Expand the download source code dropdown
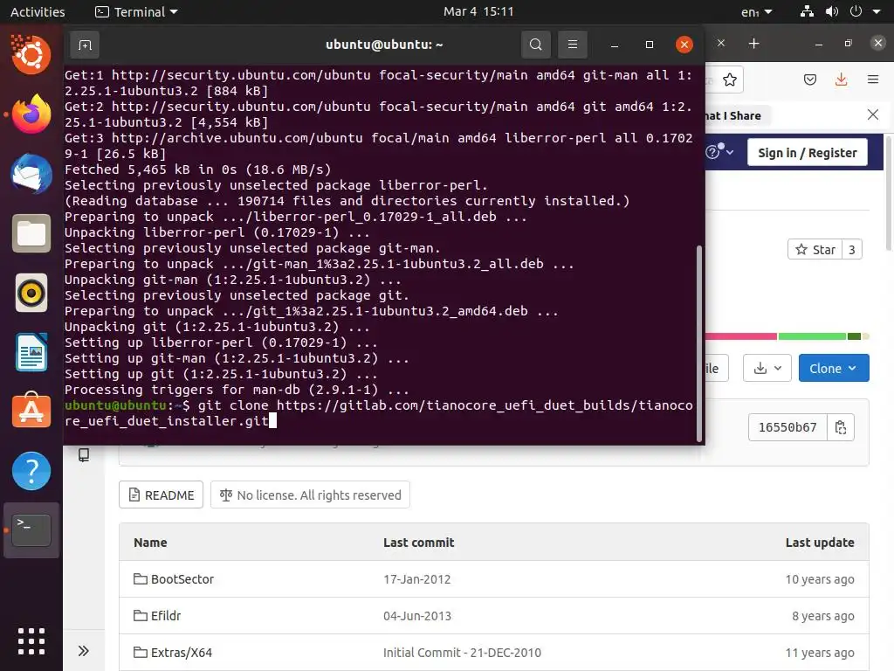The height and width of the screenshot is (671, 894). click(767, 369)
